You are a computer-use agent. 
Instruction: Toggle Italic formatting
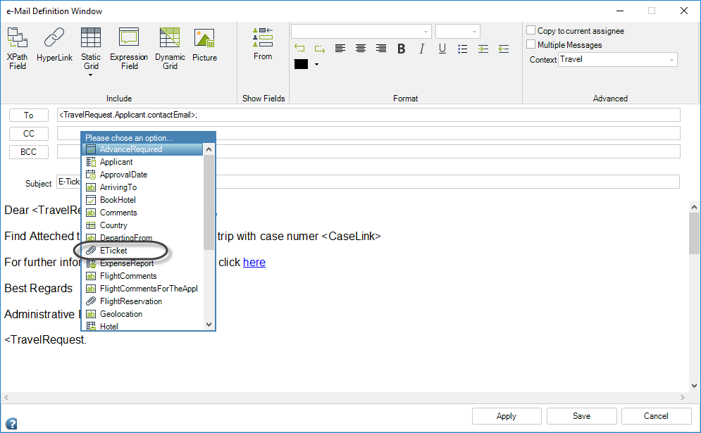click(421, 49)
